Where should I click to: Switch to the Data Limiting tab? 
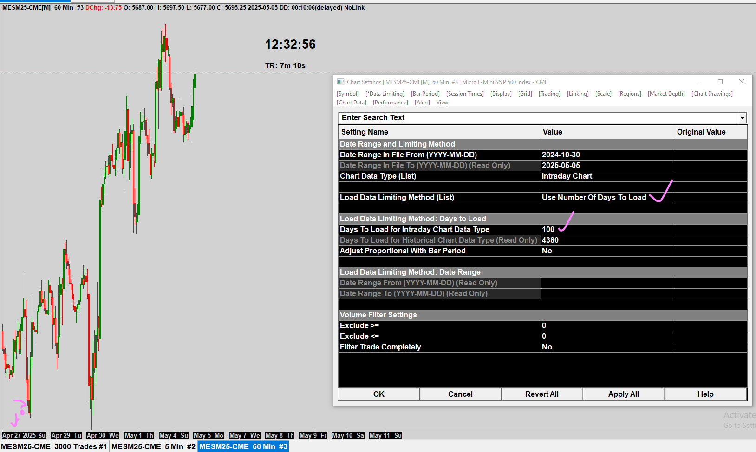tap(385, 94)
